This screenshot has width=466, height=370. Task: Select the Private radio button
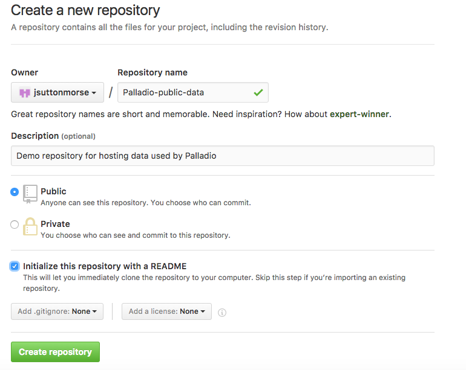(15, 225)
